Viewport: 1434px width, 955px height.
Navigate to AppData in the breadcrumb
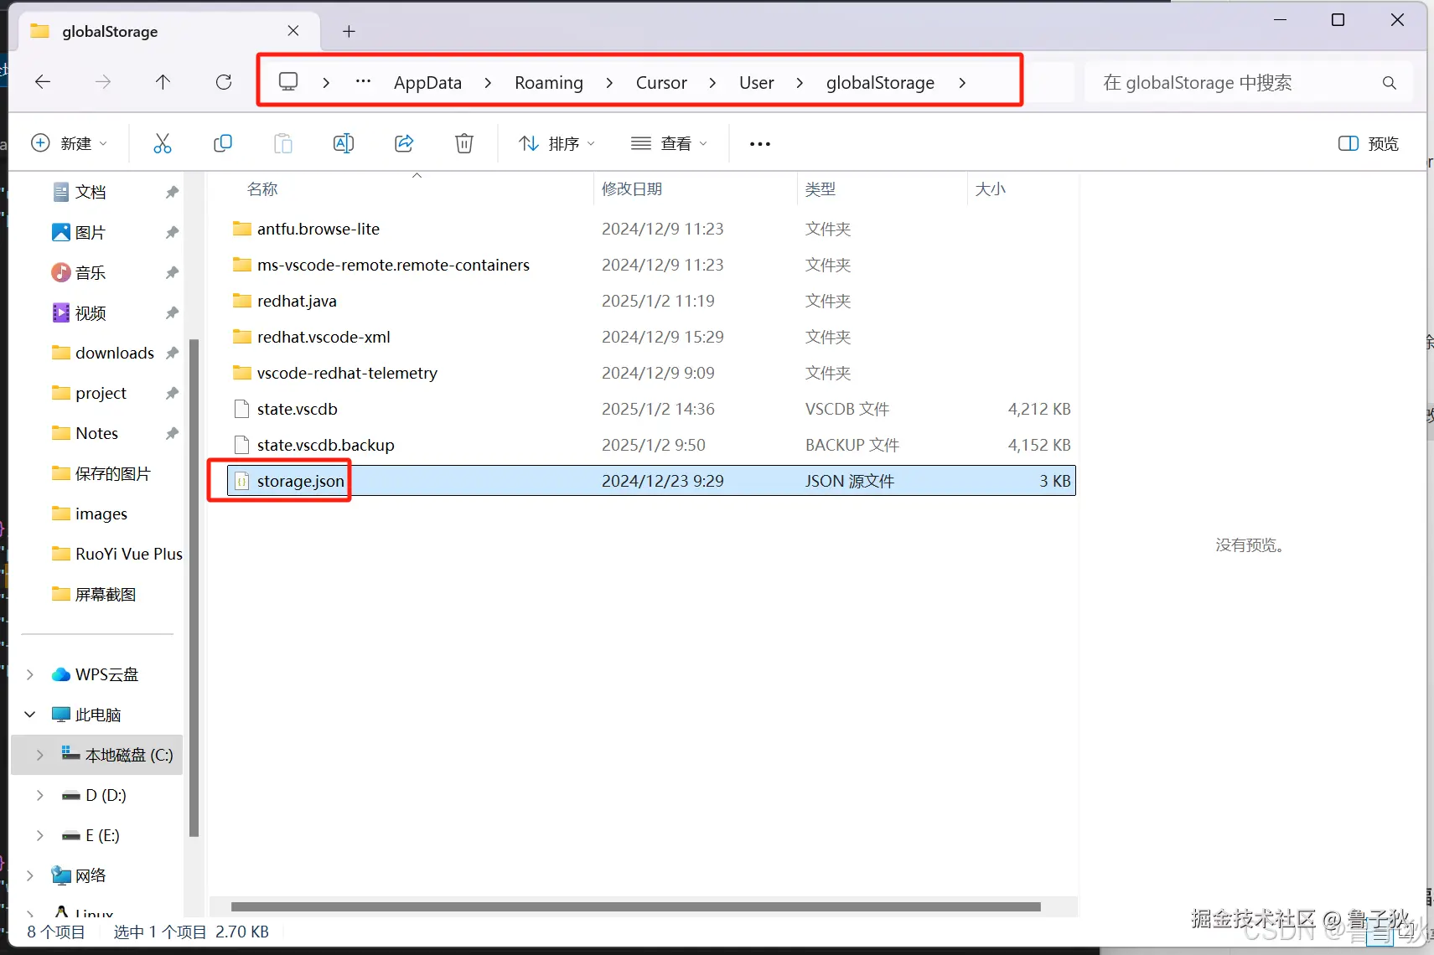coord(427,82)
